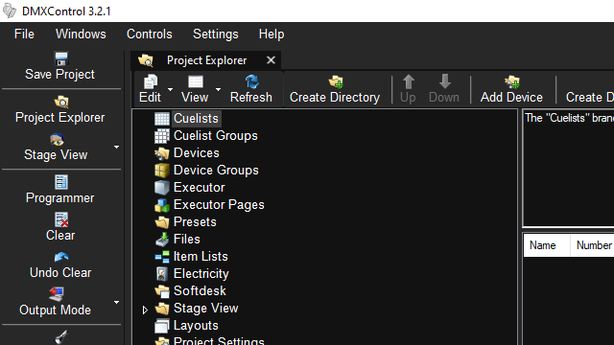This screenshot has height=345, width=614.
Task: Click the Name column header
Action: [x=547, y=245]
